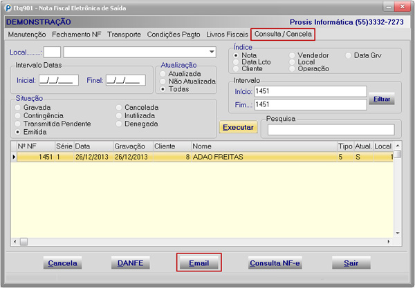415x288 pixels.
Task: Set index to Cliente
Action: click(x=236, y=68)
